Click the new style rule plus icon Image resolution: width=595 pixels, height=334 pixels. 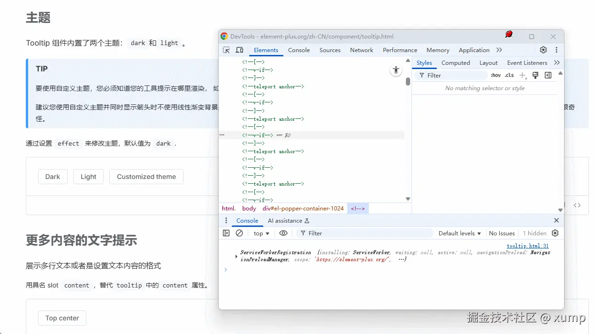click(x=523, y=76)
